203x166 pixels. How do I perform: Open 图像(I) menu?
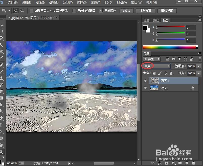click(x=40, y=3)
